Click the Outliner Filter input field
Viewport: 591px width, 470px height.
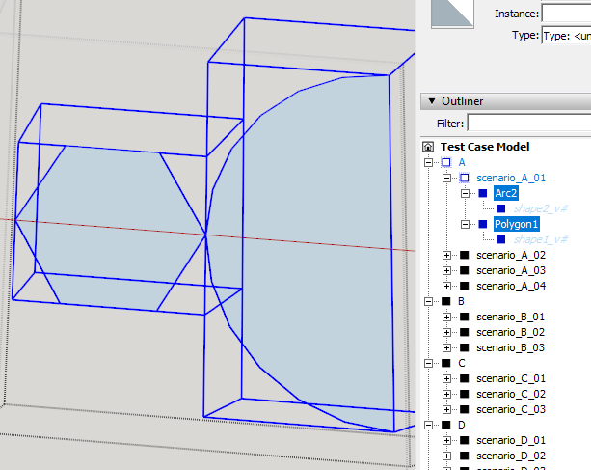(529, 124)
